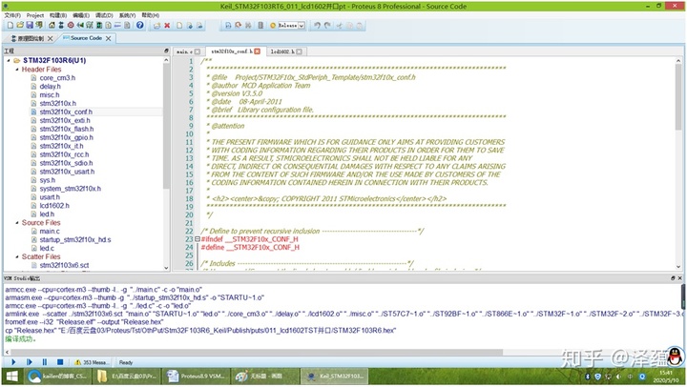This screenshot has height=387, width=687.
Task: Select stm32f10x_gpio.h in the project tree
Action: pyautogui.click(x=66, y=137)
